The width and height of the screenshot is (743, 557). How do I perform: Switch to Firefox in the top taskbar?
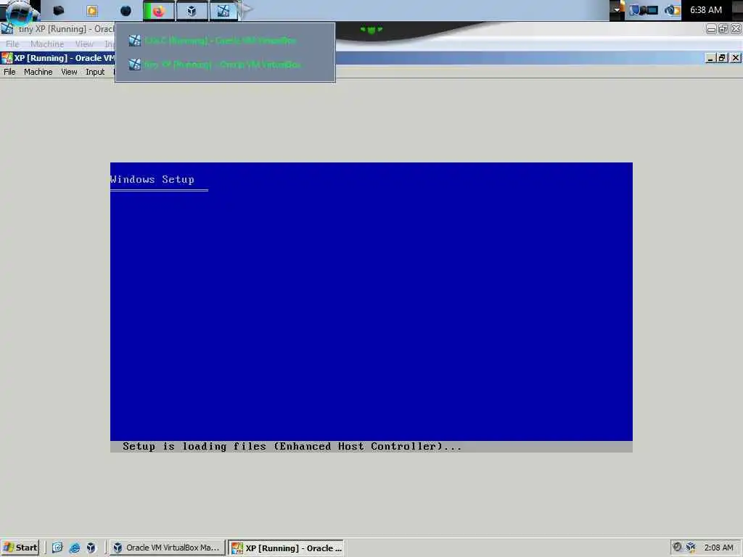click(158, 11)
